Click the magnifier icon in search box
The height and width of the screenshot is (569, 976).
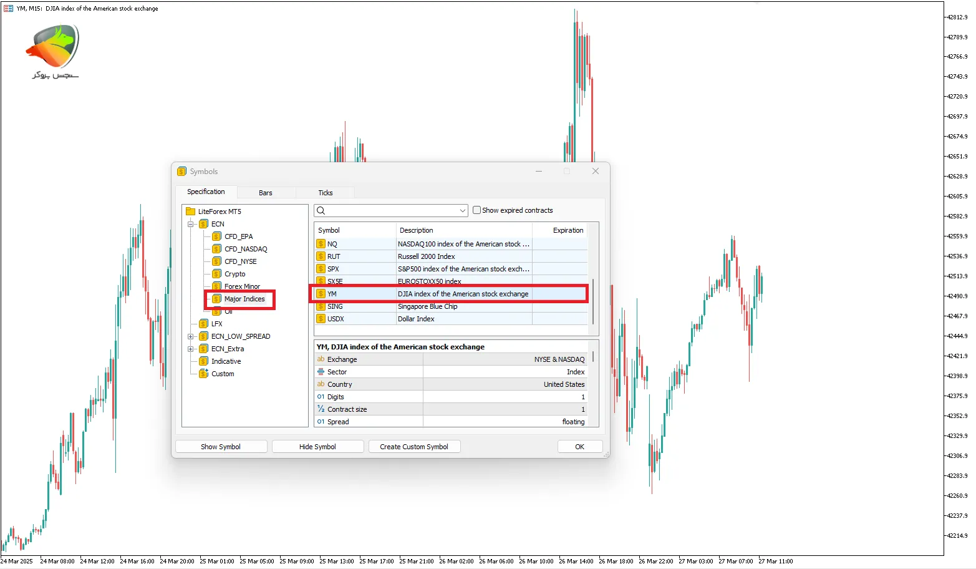(321, 211)
